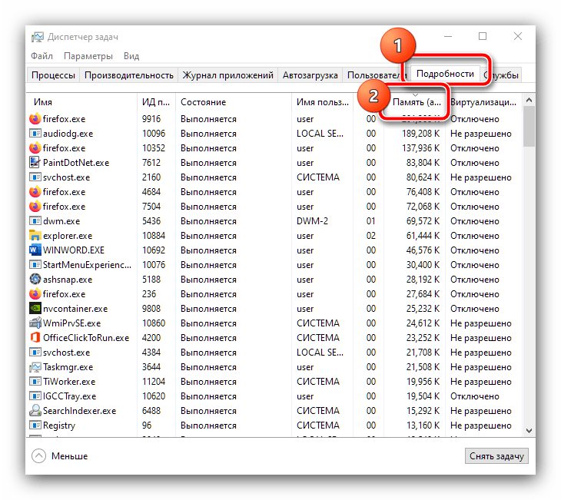Click the Registry process icon

[x=35, y=425]
